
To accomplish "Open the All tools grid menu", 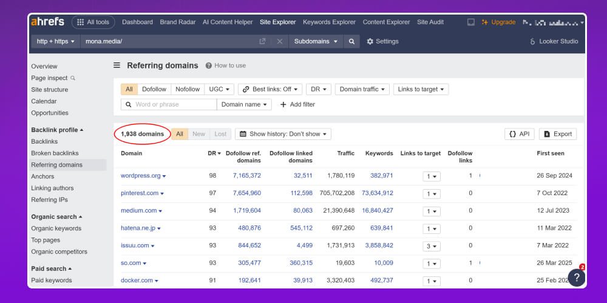I will 93,22.
